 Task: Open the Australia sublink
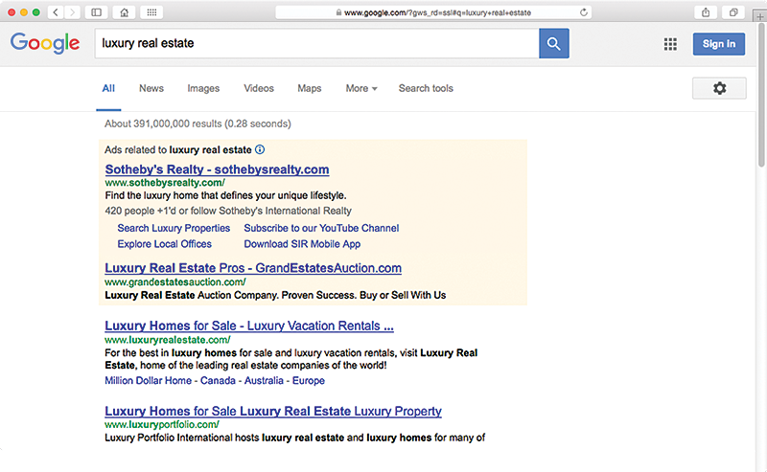click(264, 381)
